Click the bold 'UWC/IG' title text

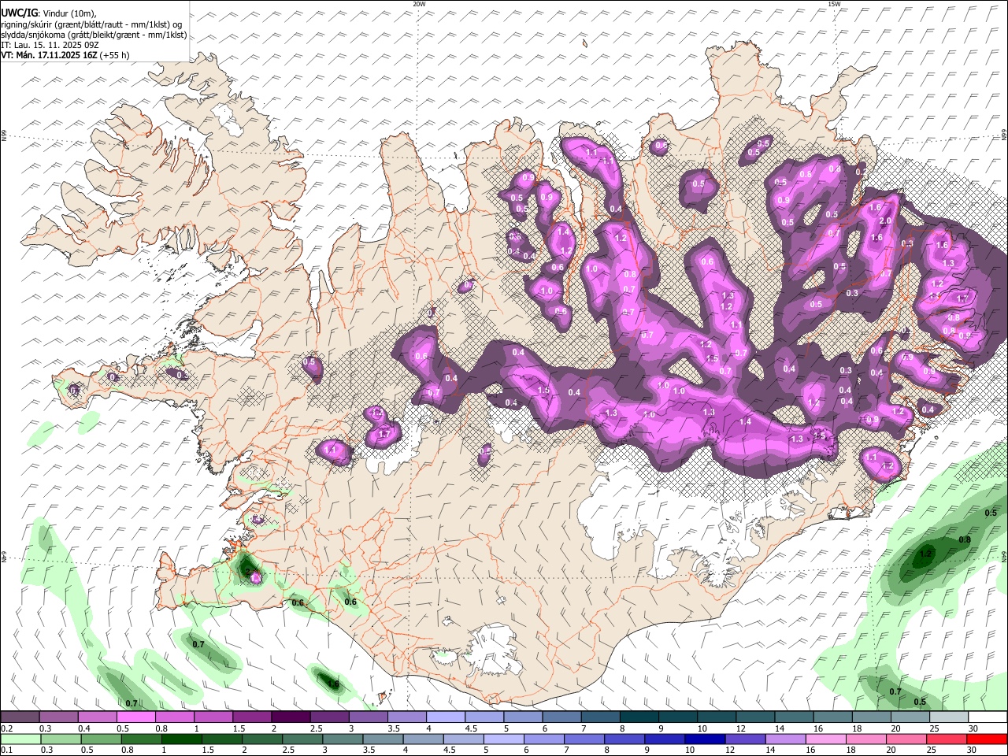tap(18, 13)
